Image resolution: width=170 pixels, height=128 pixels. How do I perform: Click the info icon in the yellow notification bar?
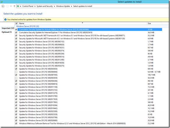pyautogui.click(x=5, y=20)
